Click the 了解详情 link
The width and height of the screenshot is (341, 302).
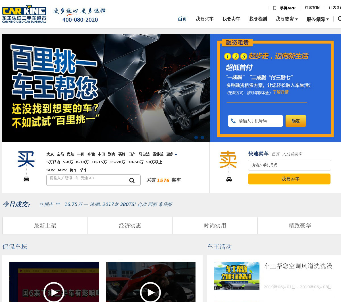tap(280, 92)
